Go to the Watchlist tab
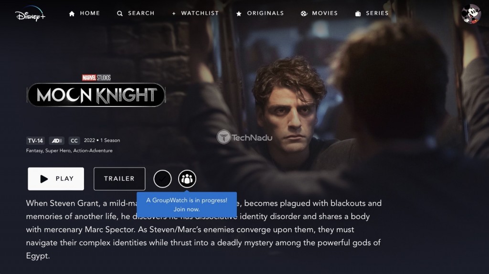 click(x=200, y=13)
